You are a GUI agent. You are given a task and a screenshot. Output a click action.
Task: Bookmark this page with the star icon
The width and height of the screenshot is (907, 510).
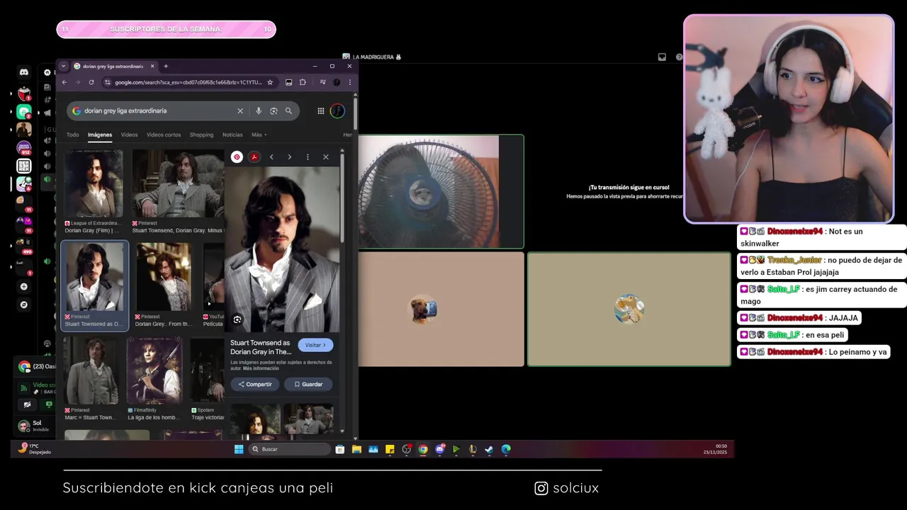point(270,82)
